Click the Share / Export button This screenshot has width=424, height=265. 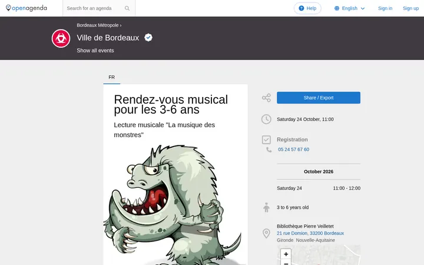[x=319, y=98]
